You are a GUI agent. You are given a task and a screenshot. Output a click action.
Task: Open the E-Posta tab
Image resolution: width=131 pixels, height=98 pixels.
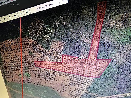tap(5, 2)
